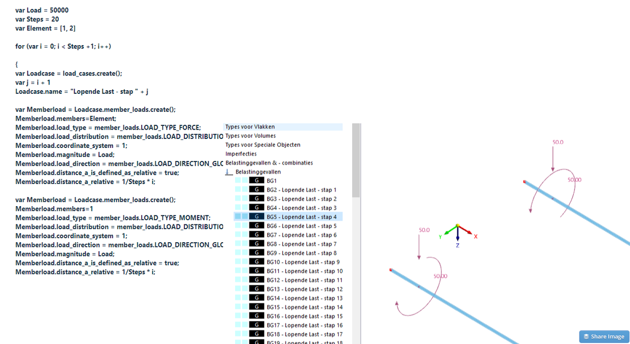
Task: Click the G badge of BG2 stap 1
Action: (256, 190)
